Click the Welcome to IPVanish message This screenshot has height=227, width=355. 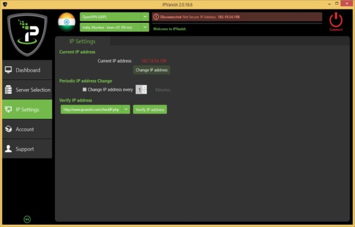pos(170,29)
